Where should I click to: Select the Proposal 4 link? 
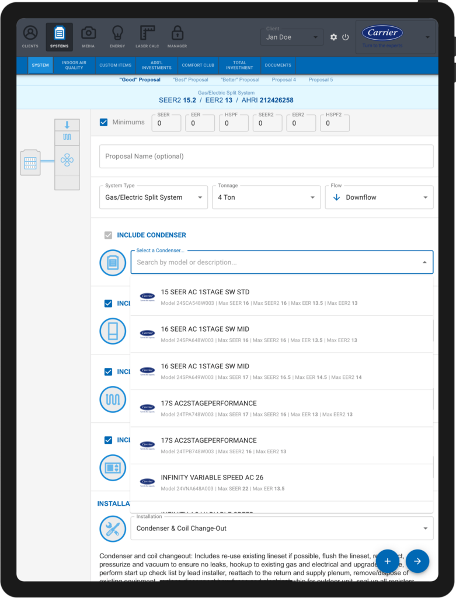pos(284,79)
